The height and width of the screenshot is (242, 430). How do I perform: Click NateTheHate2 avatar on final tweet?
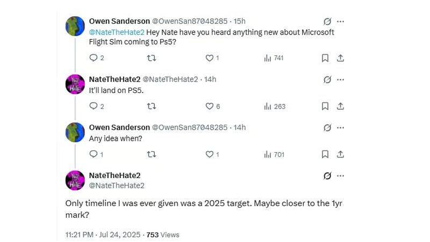(75, 180)
